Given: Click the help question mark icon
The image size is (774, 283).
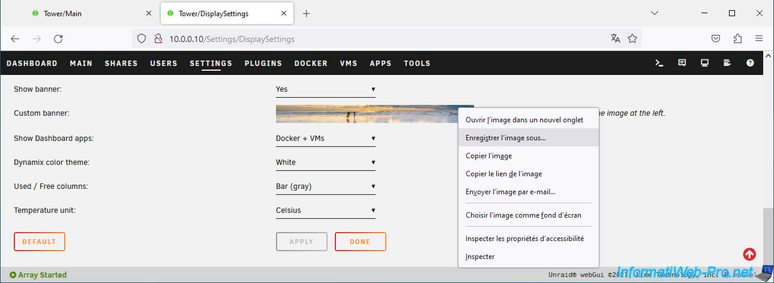Looking at the screenshot, I should click(x=750, y=63).
